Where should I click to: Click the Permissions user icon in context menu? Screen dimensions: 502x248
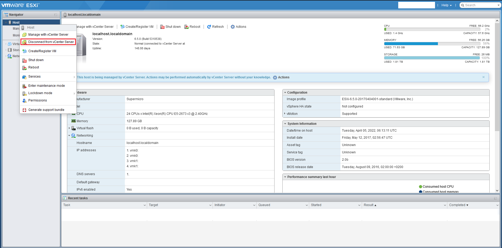tap(24, 101)
